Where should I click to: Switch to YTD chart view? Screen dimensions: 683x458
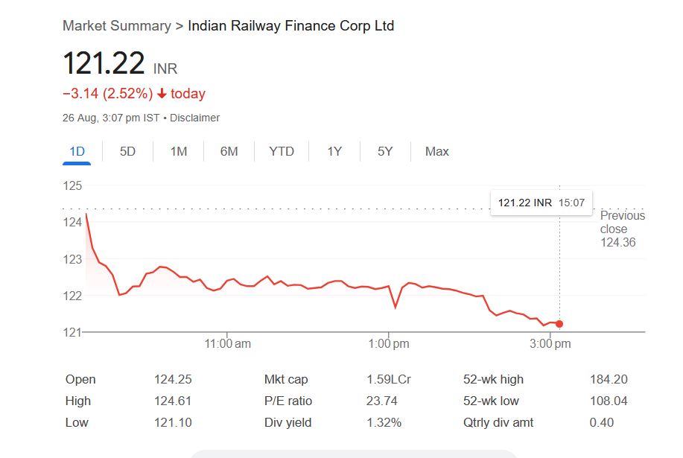pos(282,151)
